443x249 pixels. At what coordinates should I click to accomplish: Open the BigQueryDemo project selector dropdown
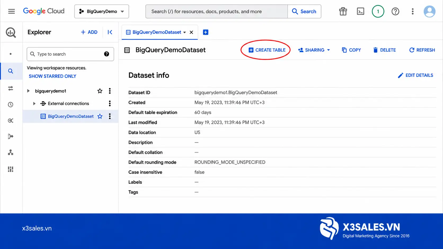point(102,11)
